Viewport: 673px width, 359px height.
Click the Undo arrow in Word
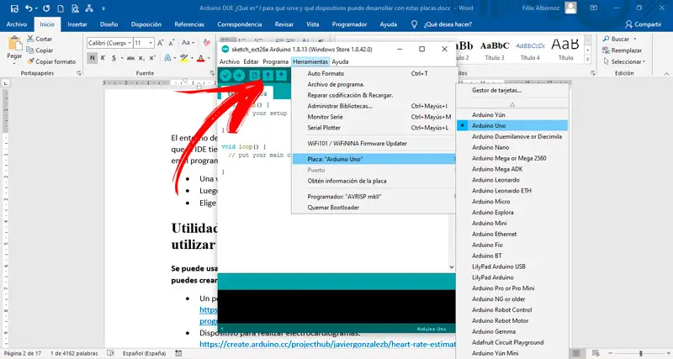click(29, 8)
